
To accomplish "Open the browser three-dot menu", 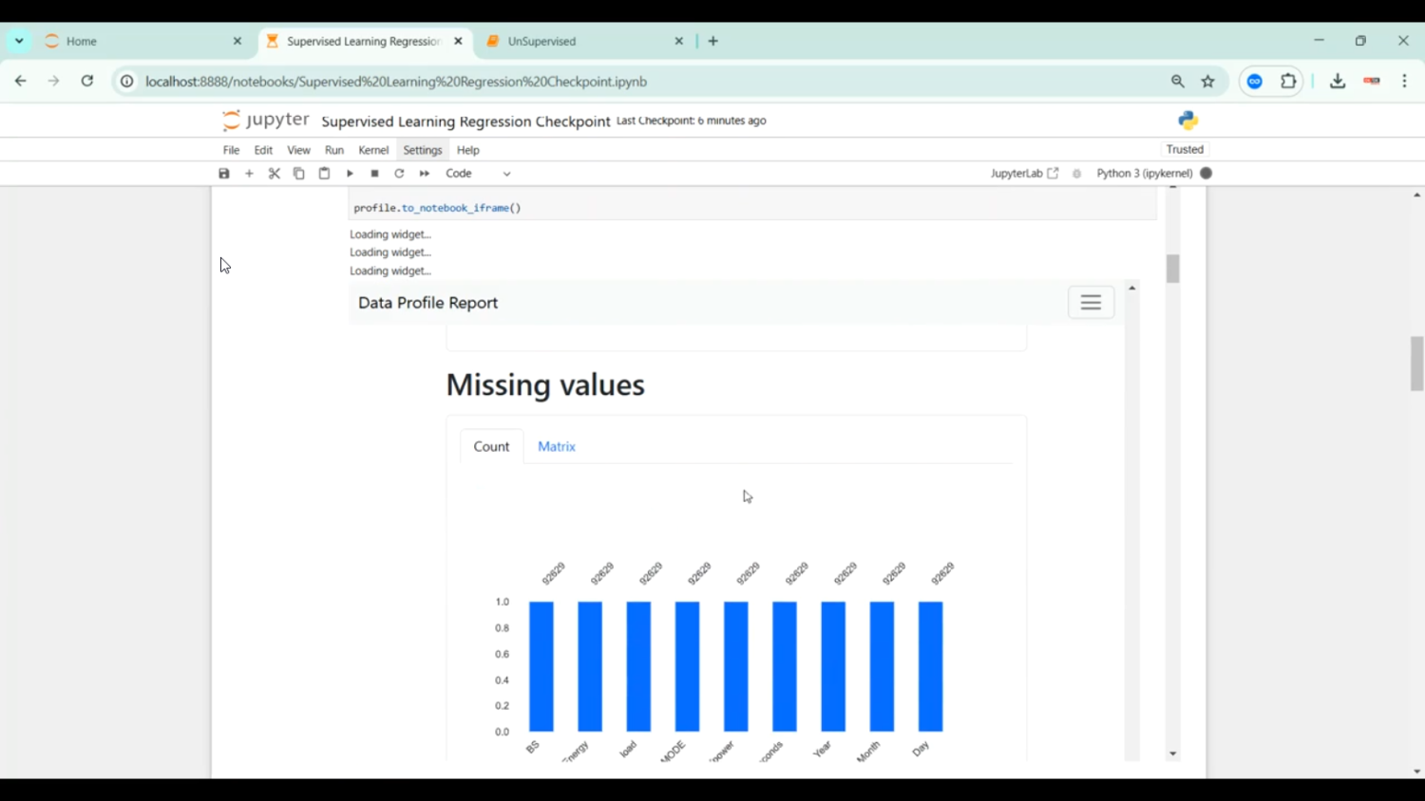I will (1405, 82).
